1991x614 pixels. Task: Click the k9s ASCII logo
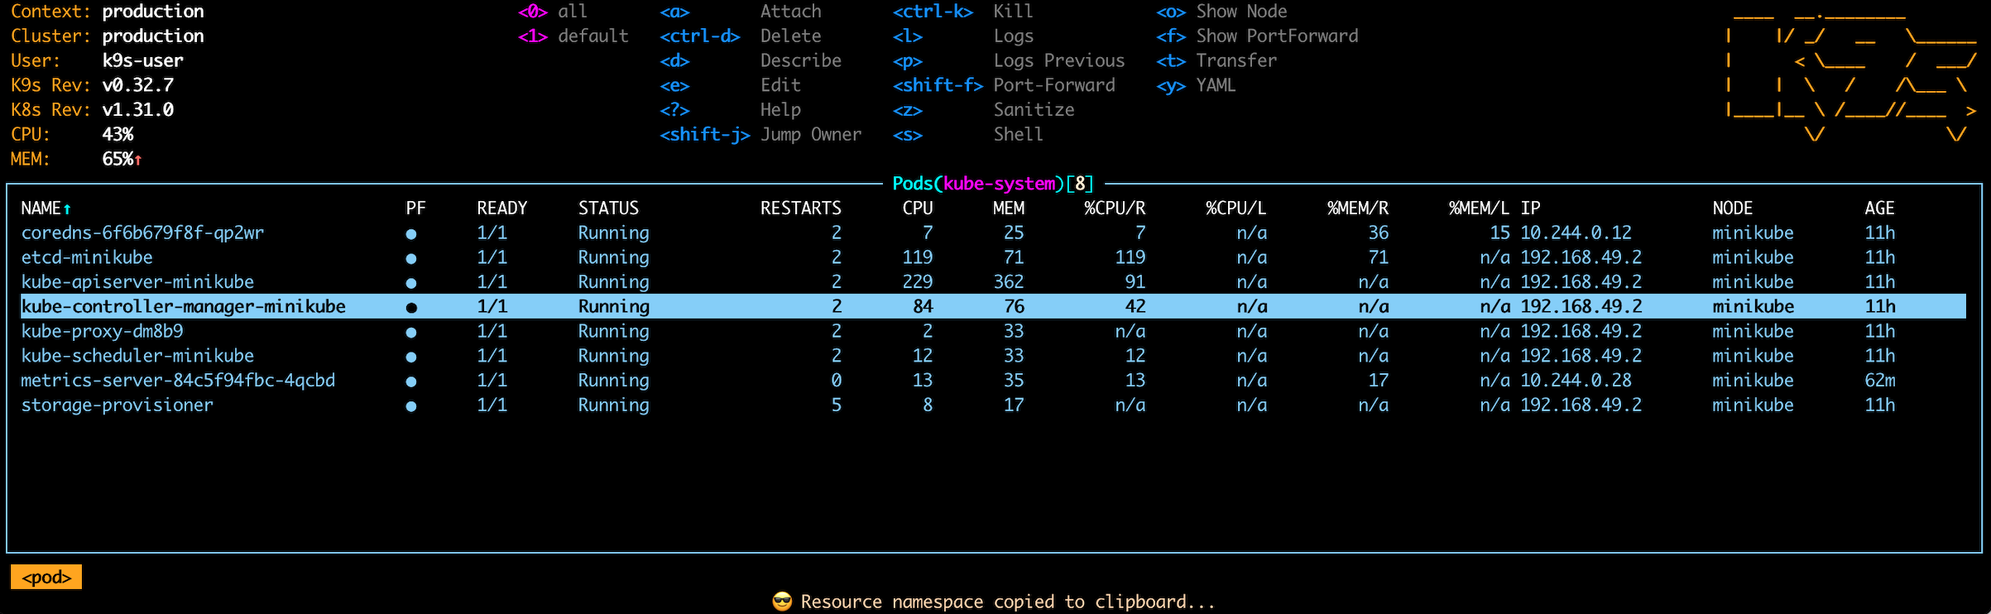(1852, 74)
